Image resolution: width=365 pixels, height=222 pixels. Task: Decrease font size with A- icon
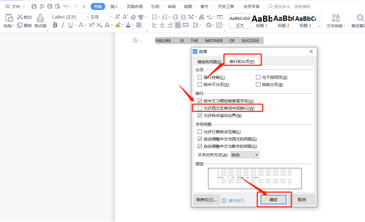125,17
